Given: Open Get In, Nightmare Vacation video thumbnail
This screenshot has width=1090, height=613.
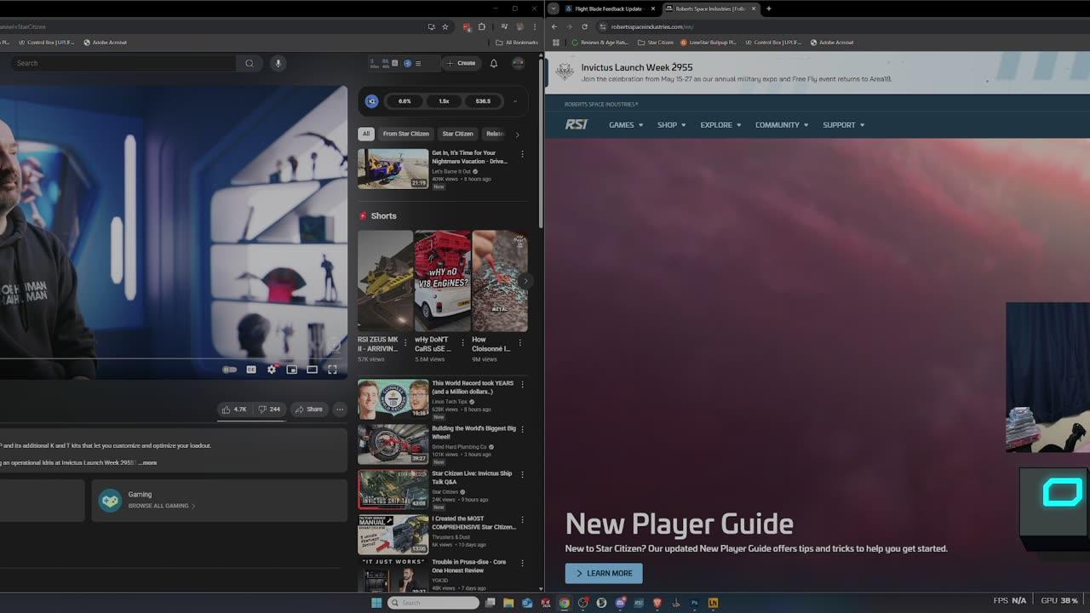Looking at the screenshot, I should coord(393,169).
